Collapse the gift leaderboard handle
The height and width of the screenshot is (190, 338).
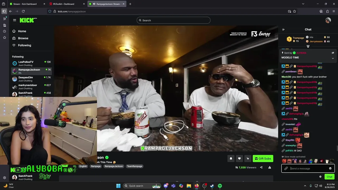308,46
